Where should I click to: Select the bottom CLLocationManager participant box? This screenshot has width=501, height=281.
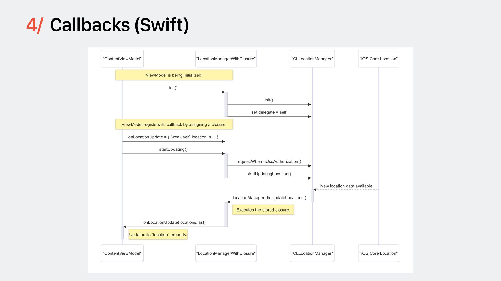(312, 253)
